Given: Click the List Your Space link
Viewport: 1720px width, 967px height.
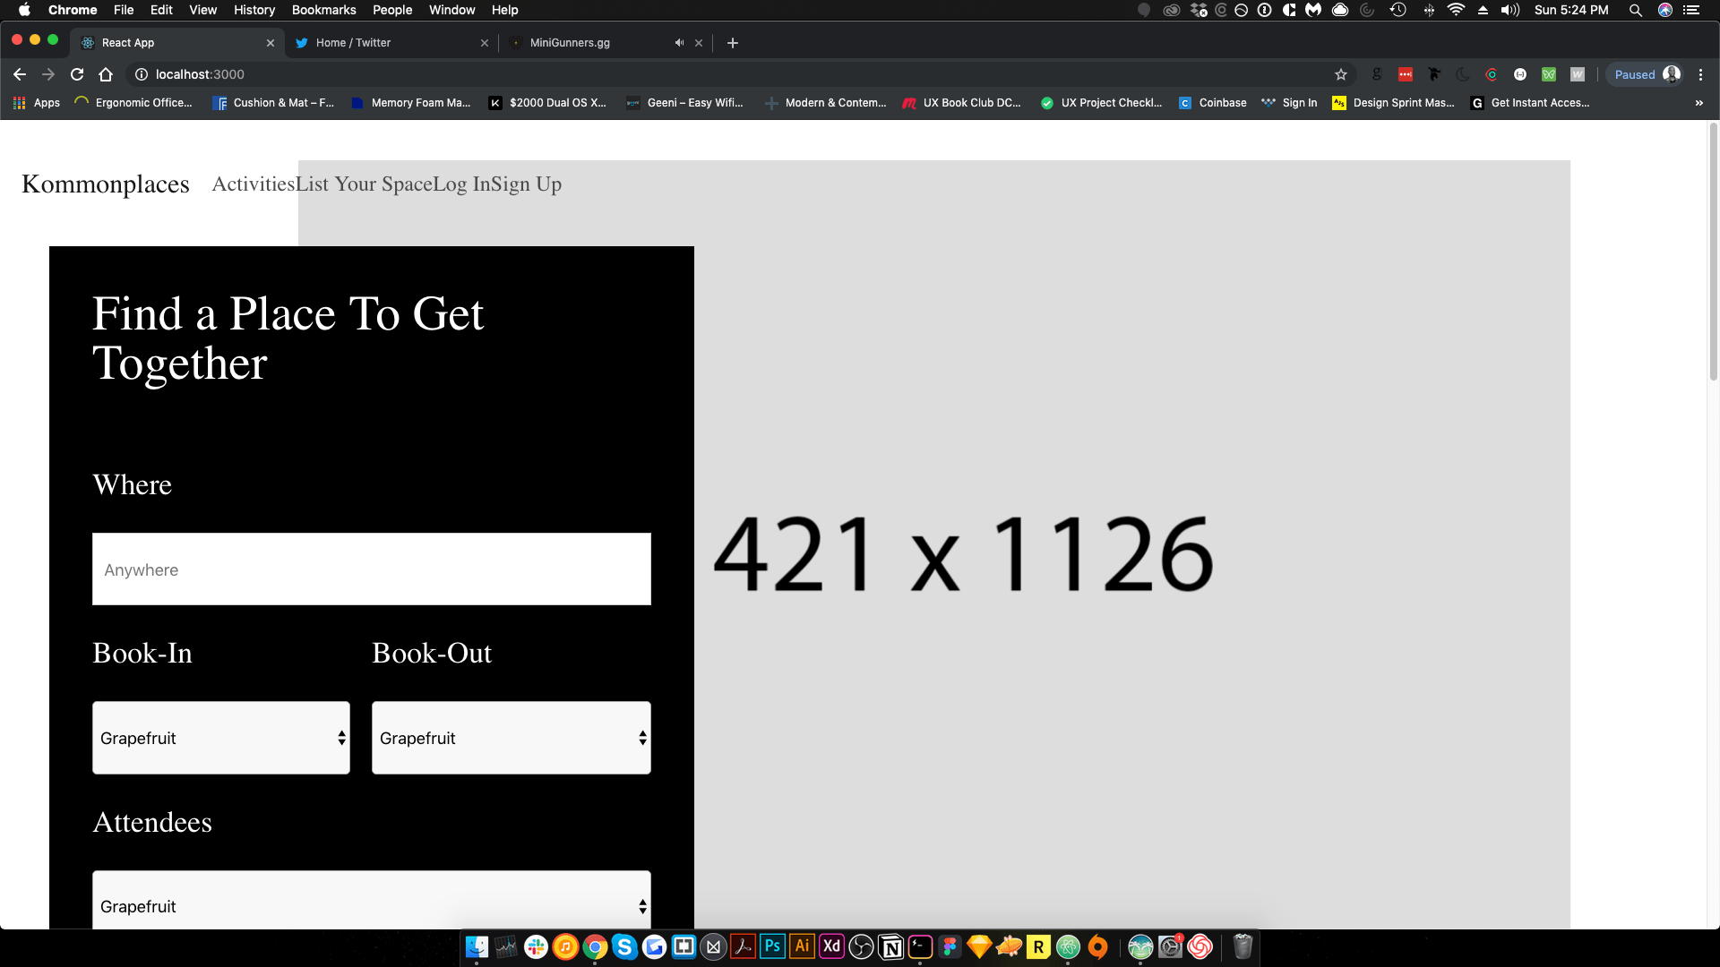Looking at the screenshot, I should (x=362, y=184).
